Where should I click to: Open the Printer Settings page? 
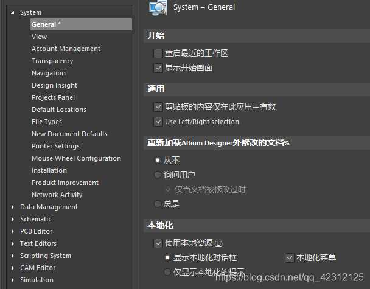[55, 146]
